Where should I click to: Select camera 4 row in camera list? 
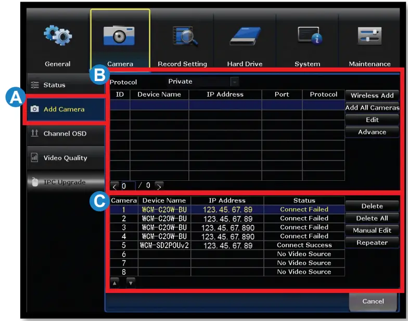click(x=227, y=236)
